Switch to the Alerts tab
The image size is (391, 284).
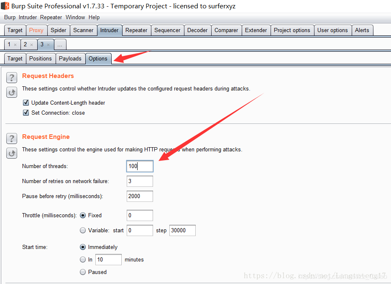(362, 30)
